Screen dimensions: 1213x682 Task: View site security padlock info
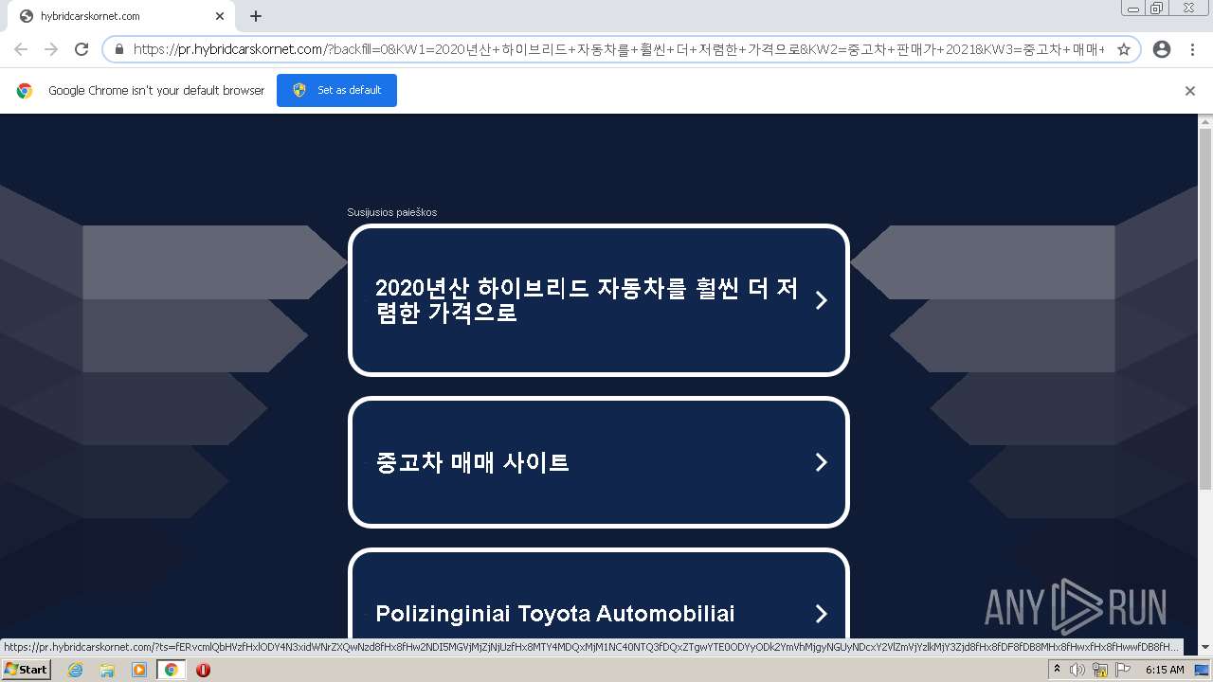119,49
